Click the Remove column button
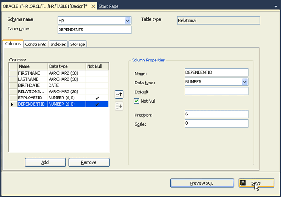Screen dimensions: 281x197 [89, 162]
